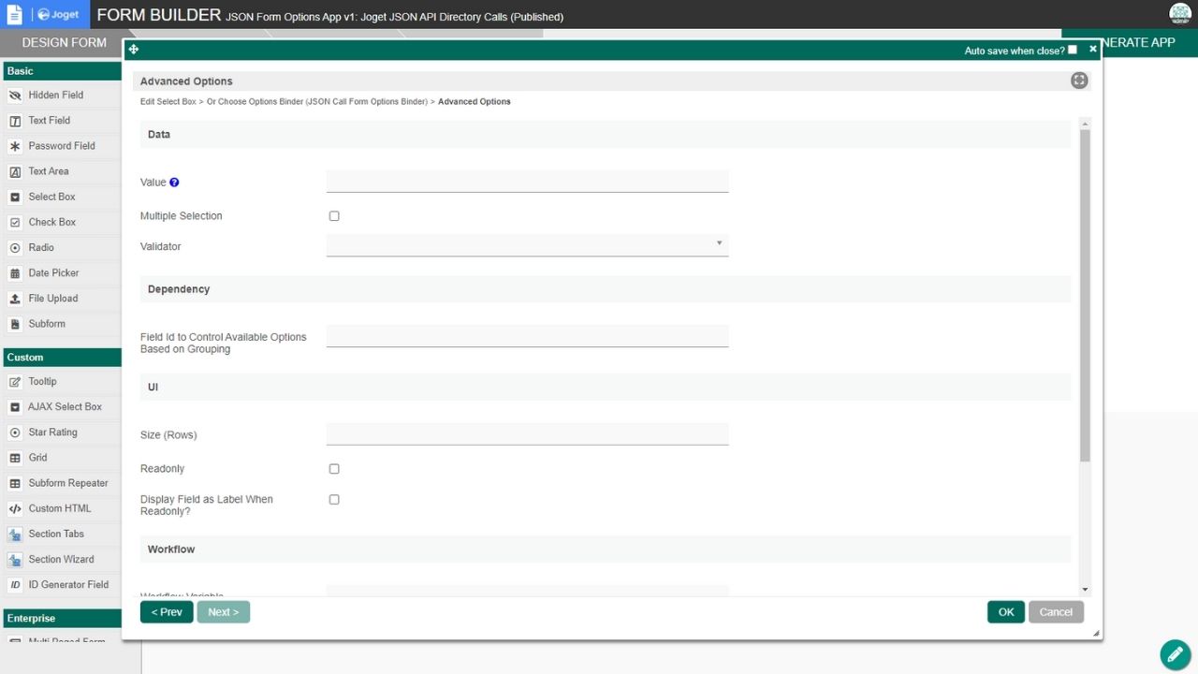The width and height of the screenshot is (1198, 674).
Task: Click the help icon next to Value
Action: (x=174, y=183)
